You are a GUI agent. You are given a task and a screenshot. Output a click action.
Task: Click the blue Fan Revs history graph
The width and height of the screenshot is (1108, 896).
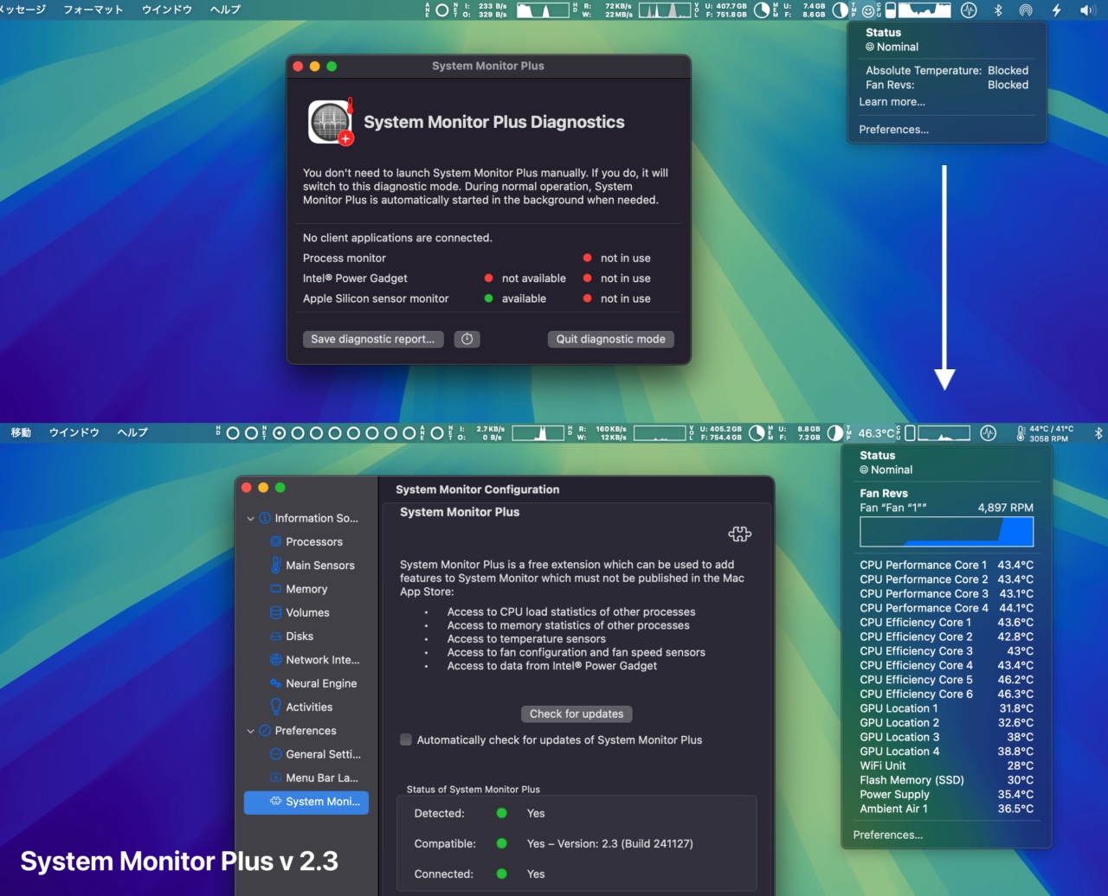[946, 532]
